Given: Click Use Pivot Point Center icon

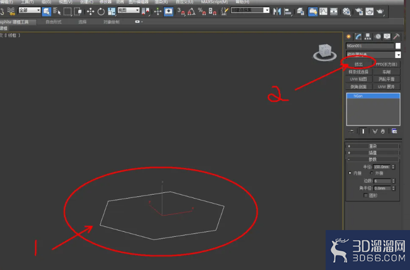Looking at the screenshot, I should point(146,11).
